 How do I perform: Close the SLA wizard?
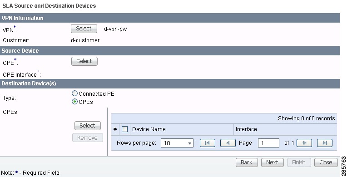coord(326,162)
